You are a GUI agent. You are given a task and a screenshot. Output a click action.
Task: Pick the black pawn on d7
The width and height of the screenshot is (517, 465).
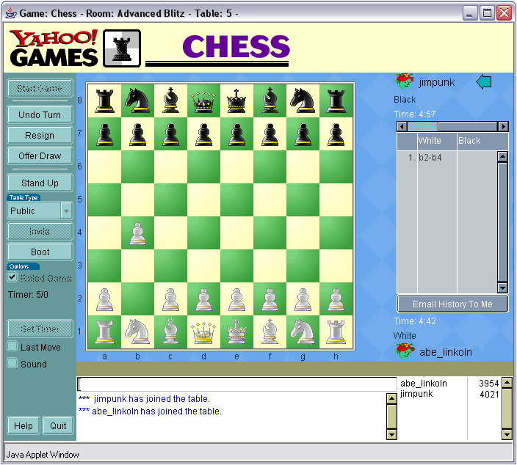tap(203, 134)
